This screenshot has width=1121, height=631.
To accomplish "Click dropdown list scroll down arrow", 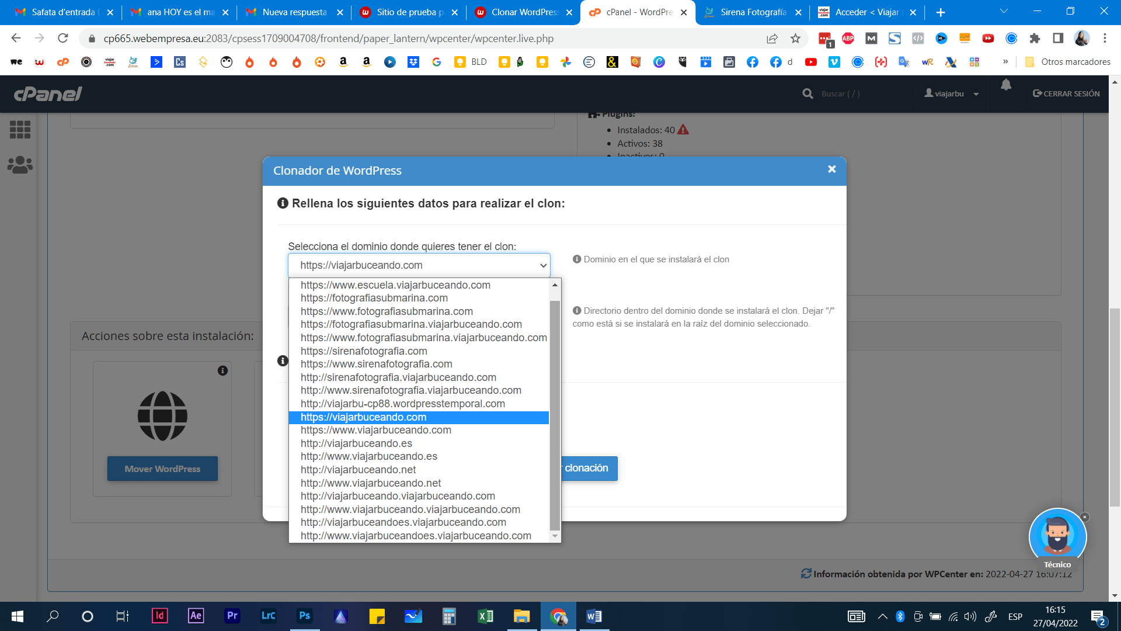I will click(555, 536).
